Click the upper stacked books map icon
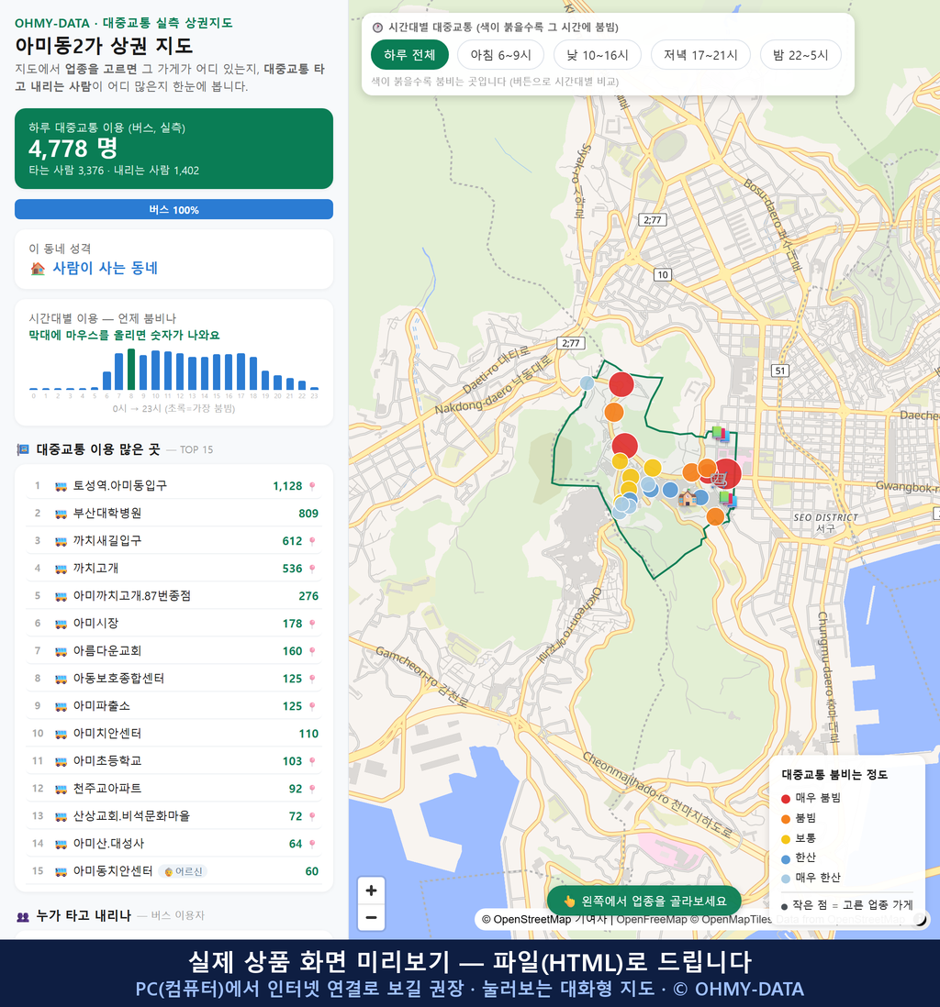The image size is (940, 1007). 720,434
